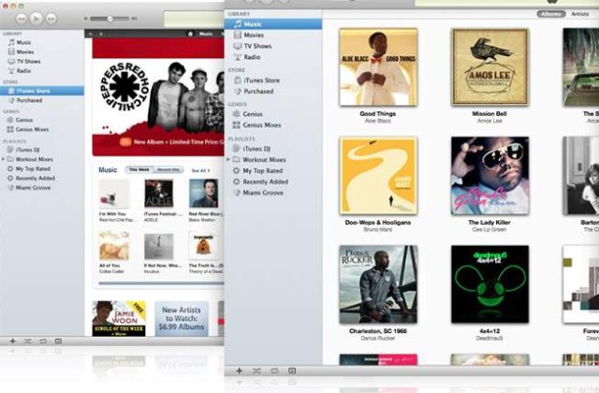Open Doo-Wops & Hooligans album cover

point(378,175)
